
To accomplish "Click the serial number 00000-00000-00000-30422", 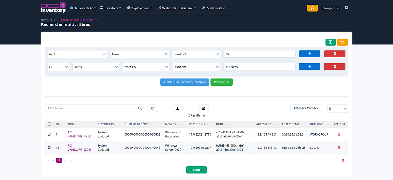I will pyautogui.click(x=142, y=134).
